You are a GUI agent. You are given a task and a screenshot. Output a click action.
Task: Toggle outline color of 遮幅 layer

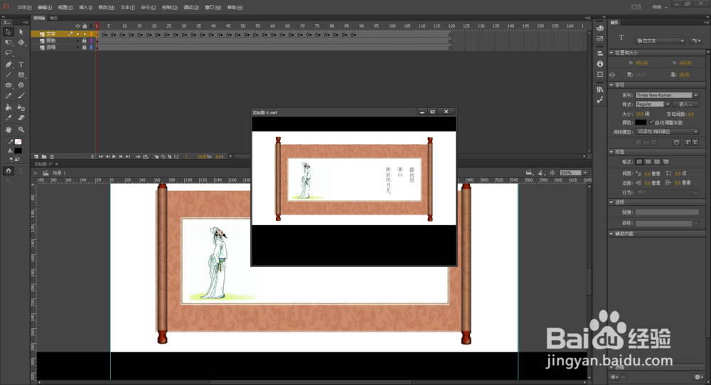click(91, 47)
